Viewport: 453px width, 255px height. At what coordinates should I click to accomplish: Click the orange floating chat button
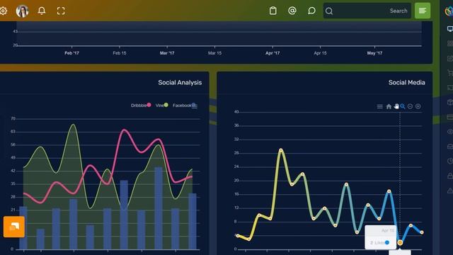pos(14,227)
